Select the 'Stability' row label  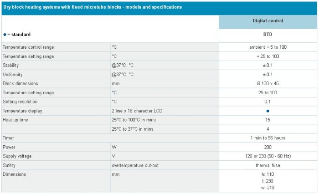[11, 66]
